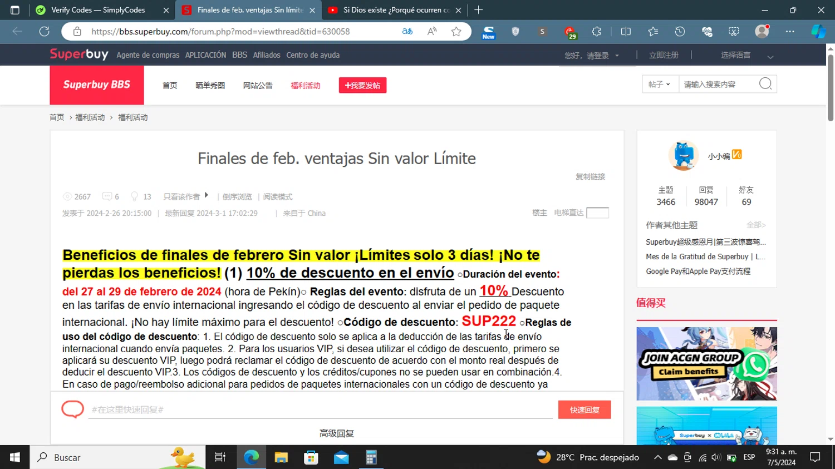The image size is (835, 469).
Task: Open 福利活动 in the BBS navigation
Action: coord(306,85)
